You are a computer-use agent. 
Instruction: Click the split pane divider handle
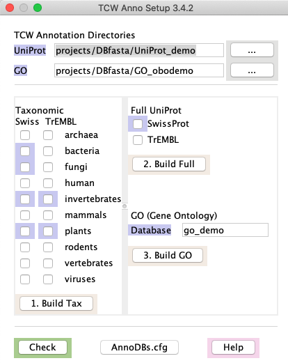[125, 206]
